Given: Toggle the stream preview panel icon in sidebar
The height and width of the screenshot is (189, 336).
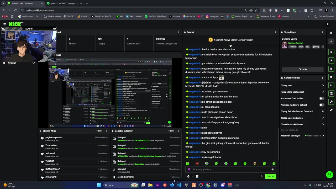Looking at the screenshot, I should point(331,52).
